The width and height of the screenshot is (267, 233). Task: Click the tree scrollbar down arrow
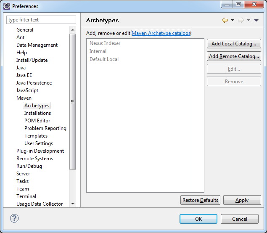point(73,204)
